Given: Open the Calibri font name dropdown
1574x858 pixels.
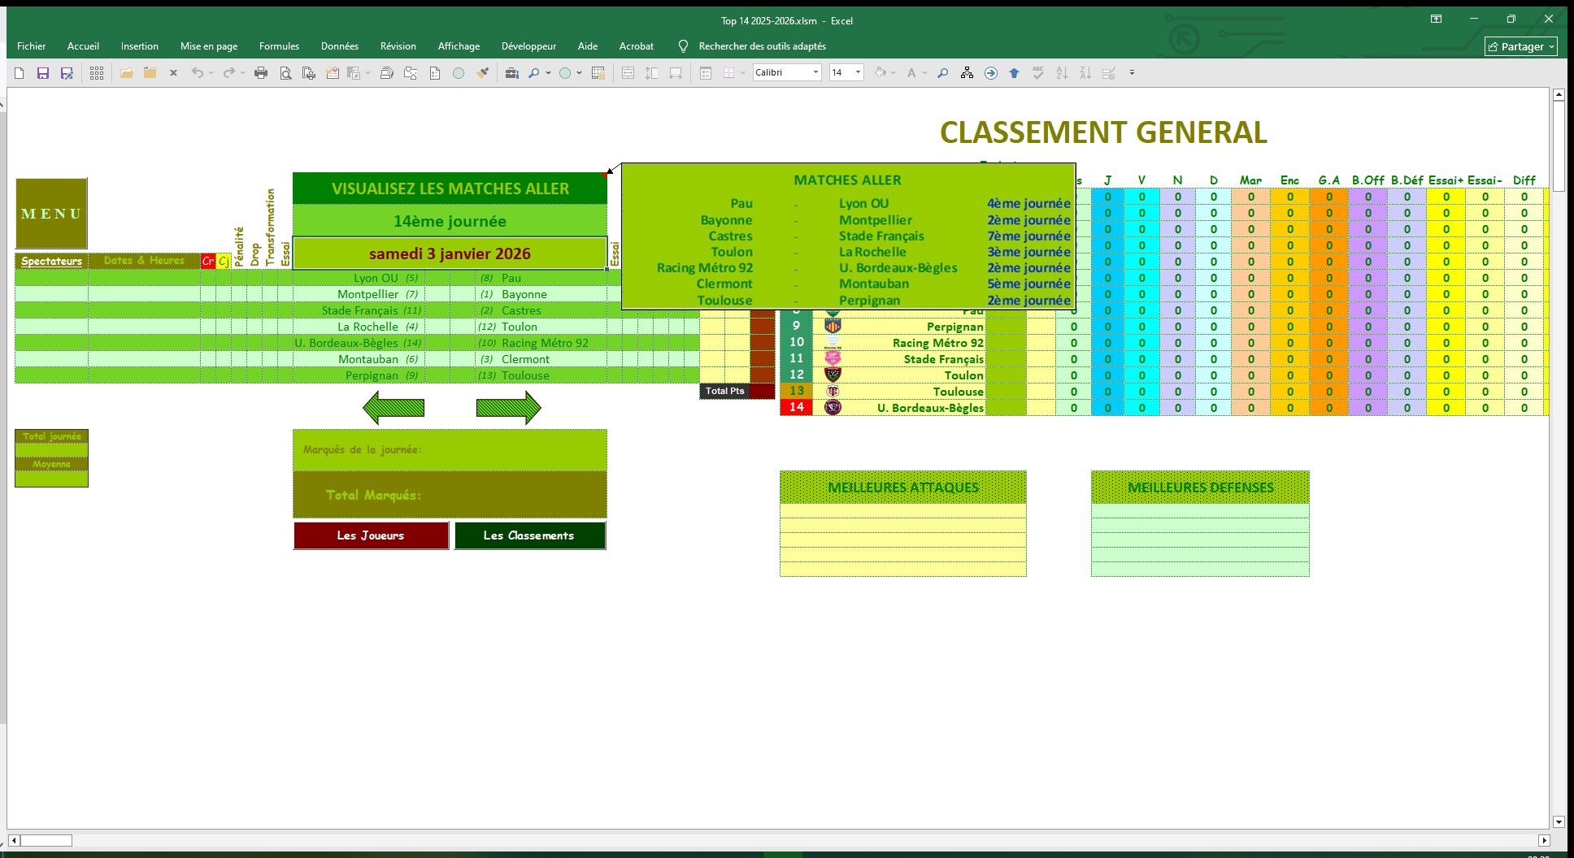Looking at the screenshot, I should [815, 72].
